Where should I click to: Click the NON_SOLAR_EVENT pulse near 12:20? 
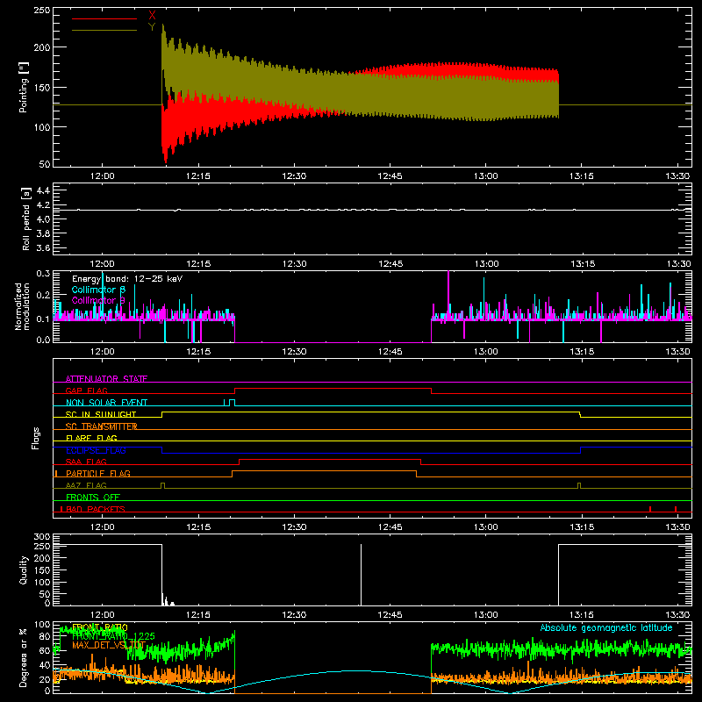232,403
